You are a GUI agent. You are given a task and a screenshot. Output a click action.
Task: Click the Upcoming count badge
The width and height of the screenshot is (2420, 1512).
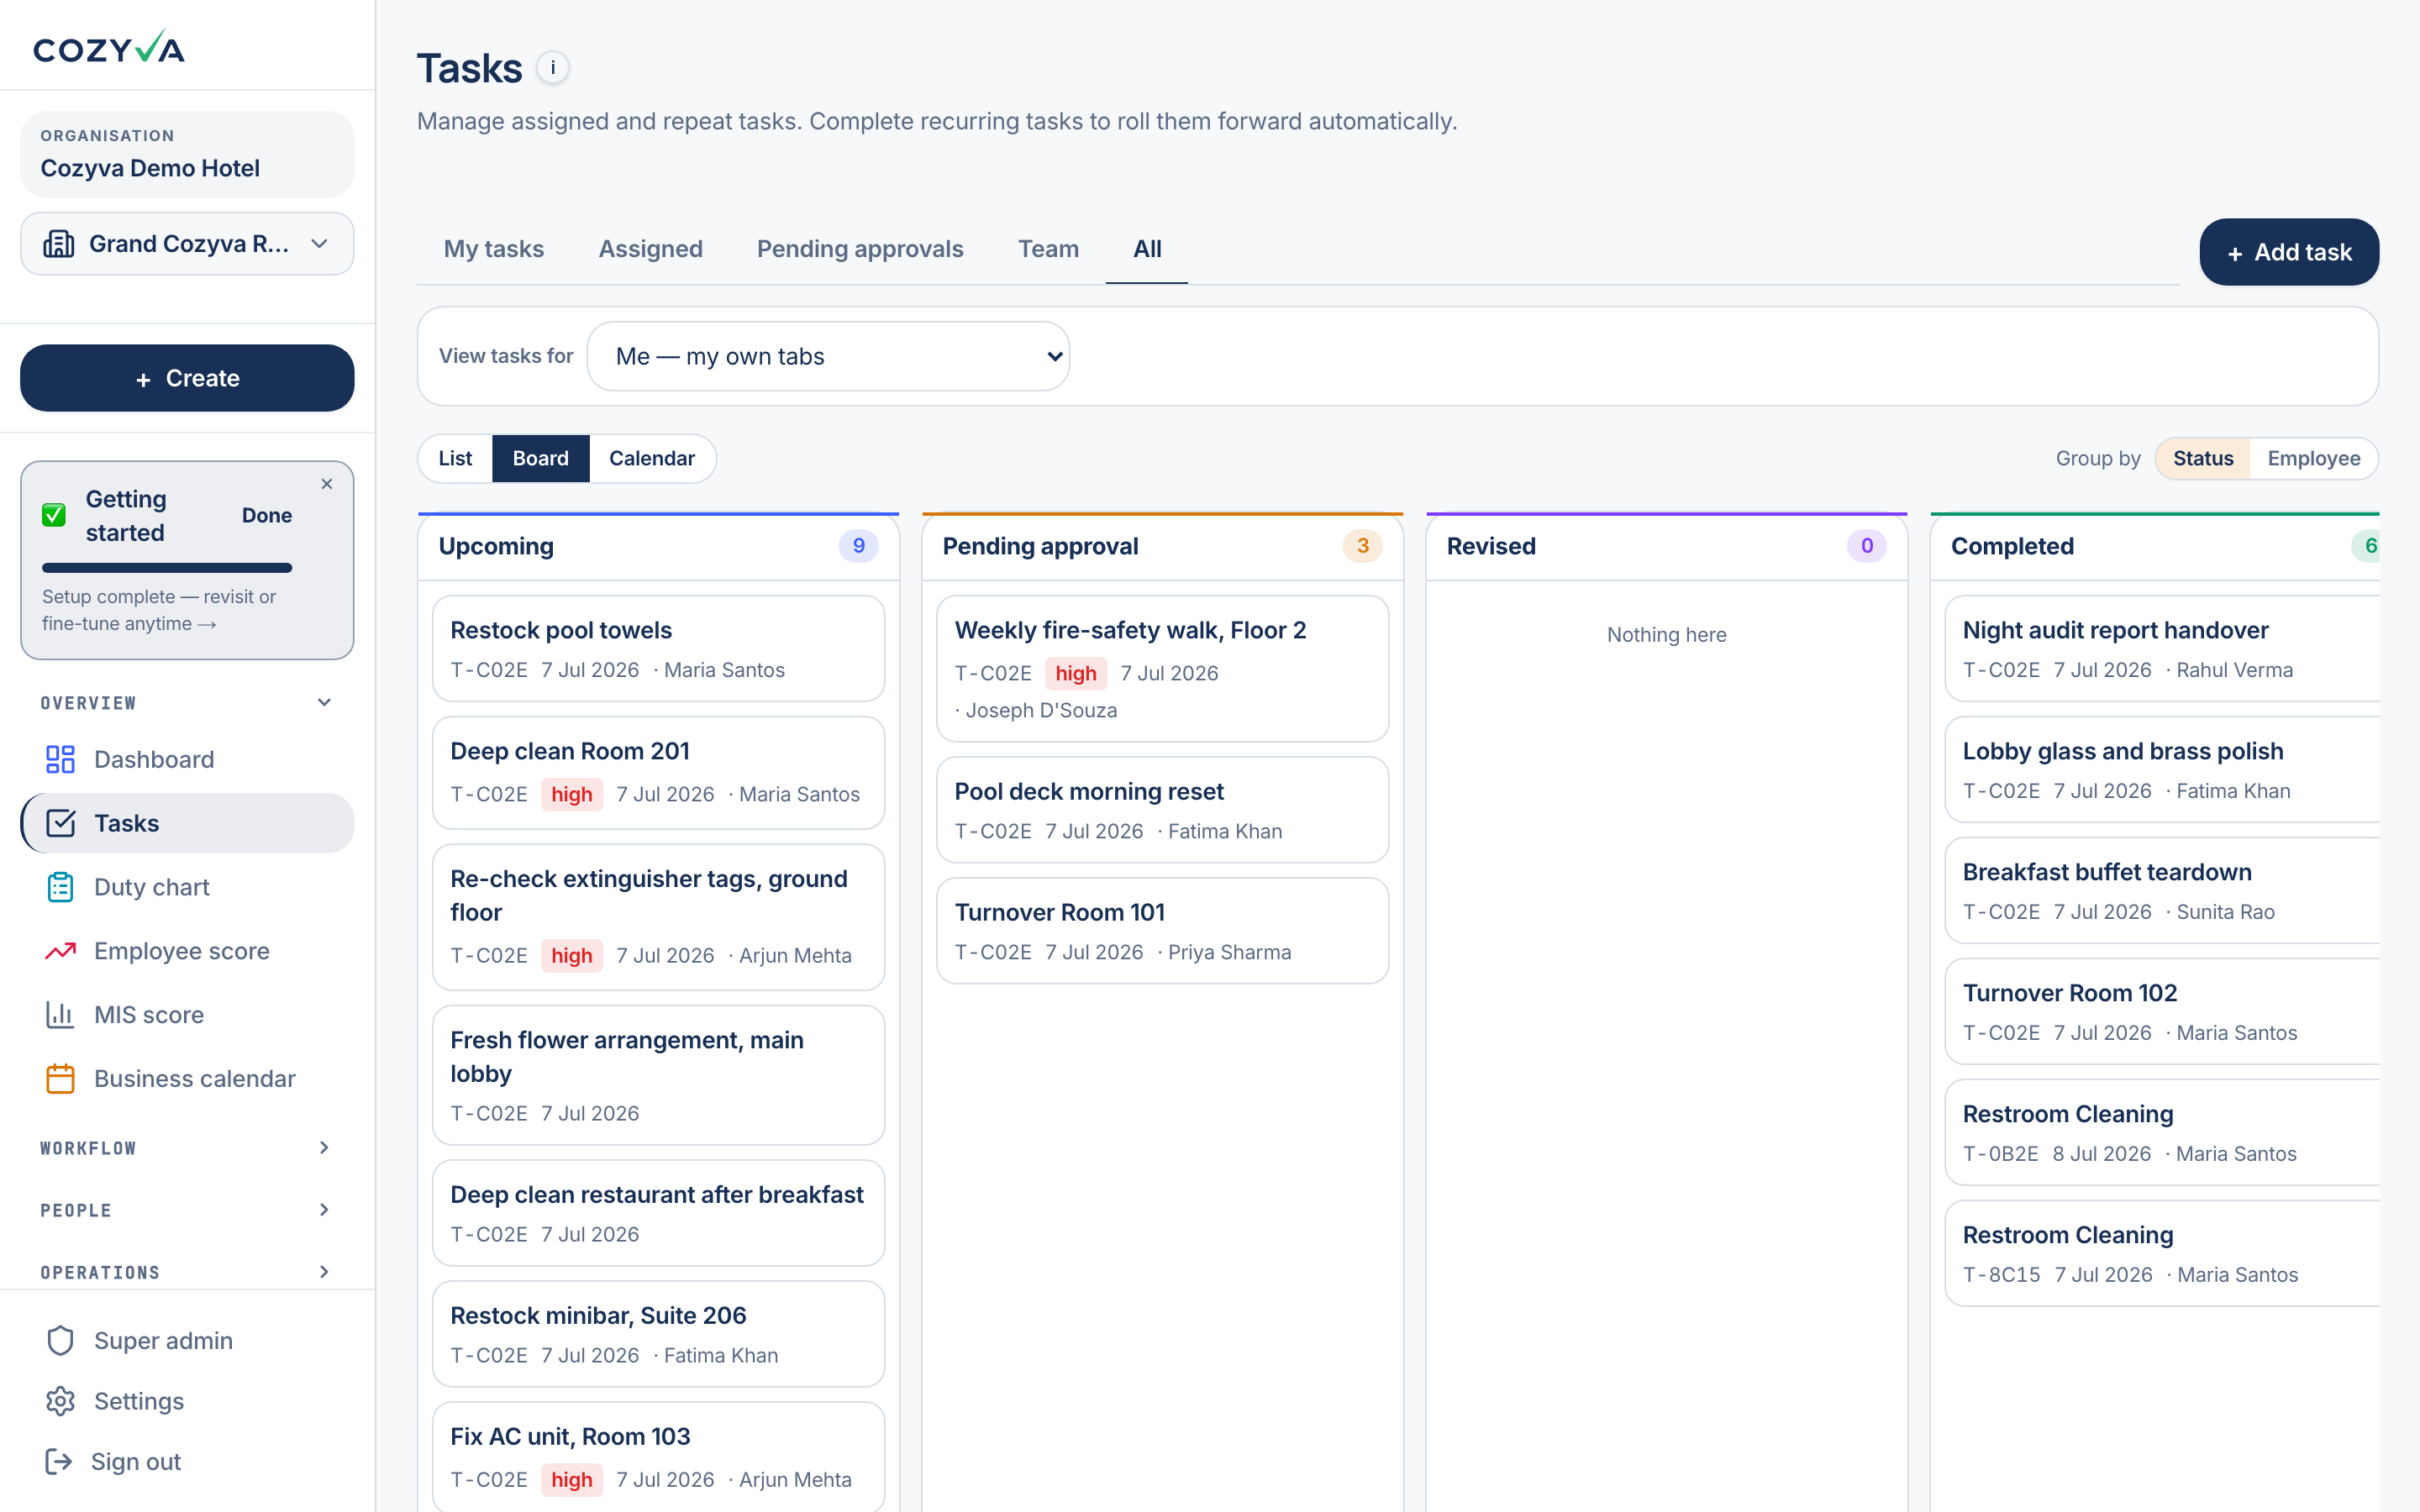[858, 546]
